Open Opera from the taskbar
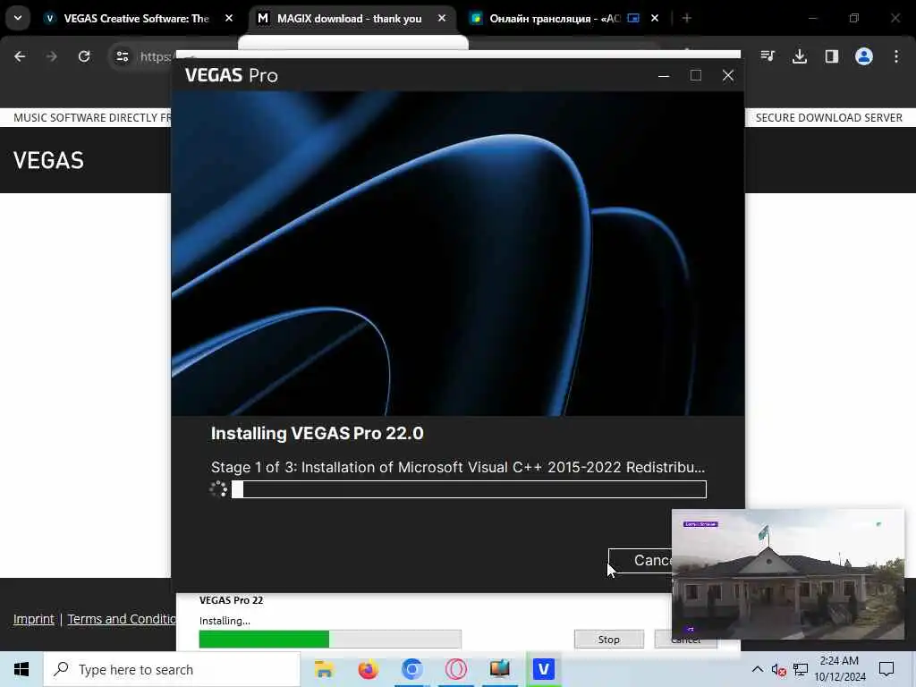916x687 pixels. pyautogui.click(x=455, y=669)
